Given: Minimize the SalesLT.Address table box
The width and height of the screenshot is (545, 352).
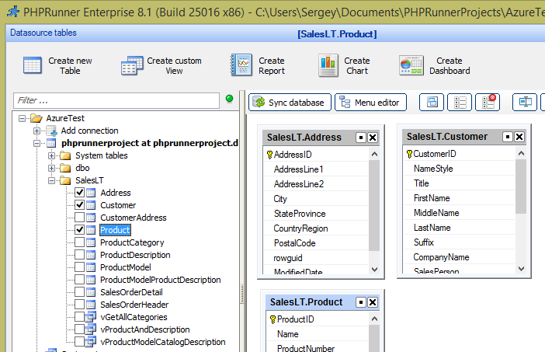Looking at the screenshot, I should point(361,138).
